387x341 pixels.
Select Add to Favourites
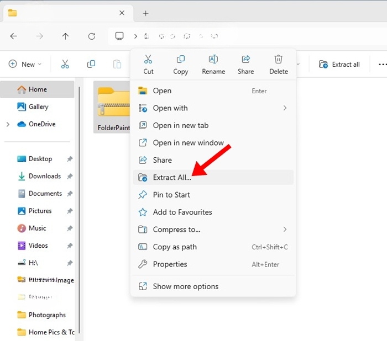pos(213,212)
